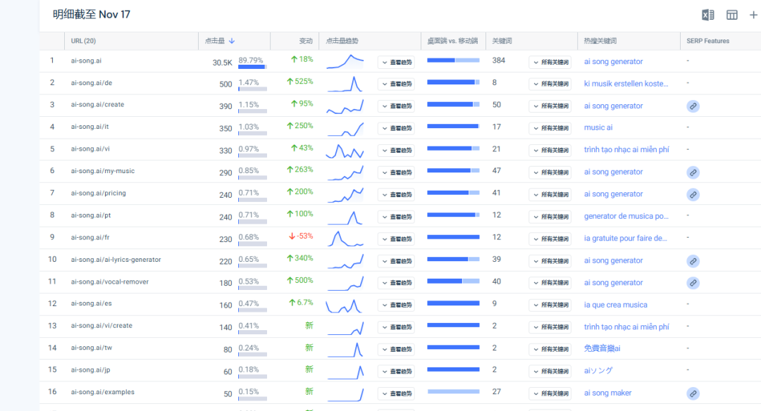The height and width of the screenshot is (411, 761).
Task: Click URL ai-song.ai/de
Action: (91, 83)
